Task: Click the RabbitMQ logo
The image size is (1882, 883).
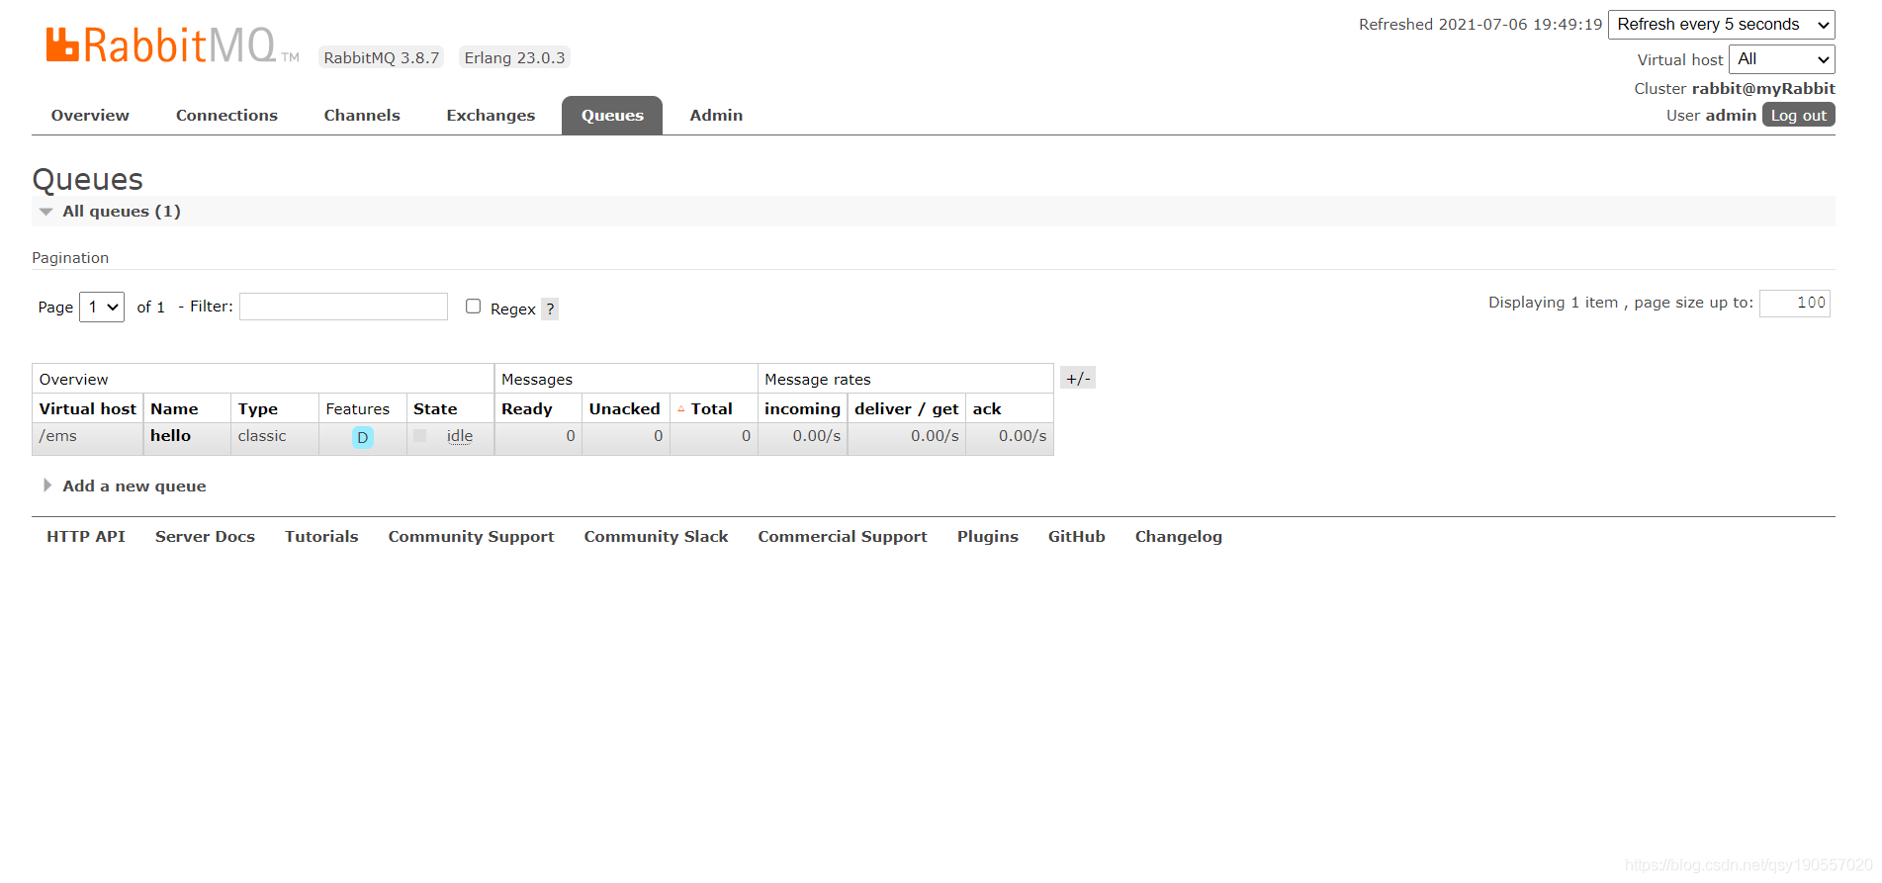Action: tap(172, 45)
